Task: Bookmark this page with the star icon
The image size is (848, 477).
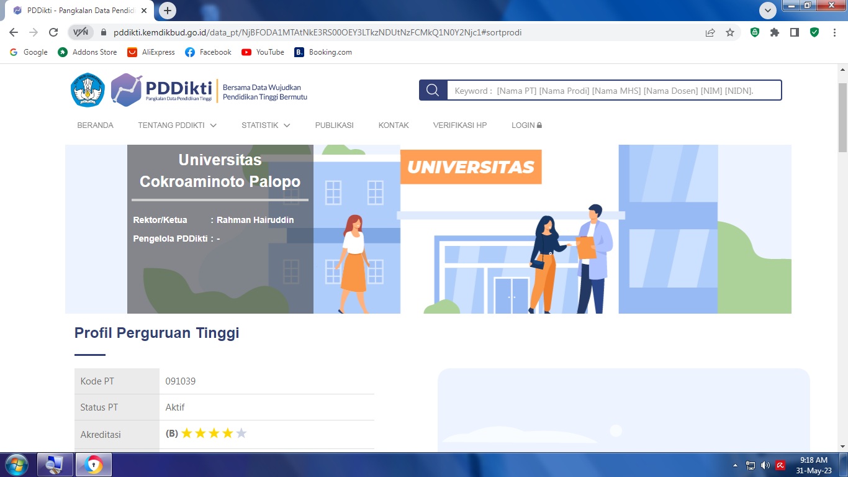Action: pyautogui.click(x=730, y=32)
